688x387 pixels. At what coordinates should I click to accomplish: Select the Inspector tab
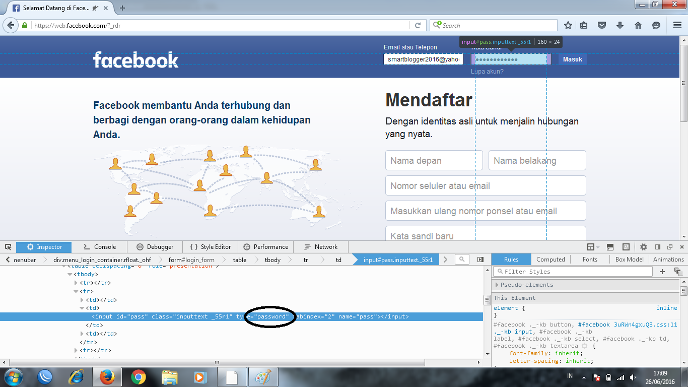pos(44,247)
